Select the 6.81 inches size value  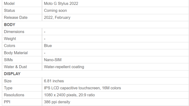coord(54,81)
